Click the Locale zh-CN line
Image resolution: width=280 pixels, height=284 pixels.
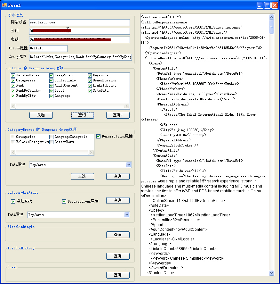[172, 239]
